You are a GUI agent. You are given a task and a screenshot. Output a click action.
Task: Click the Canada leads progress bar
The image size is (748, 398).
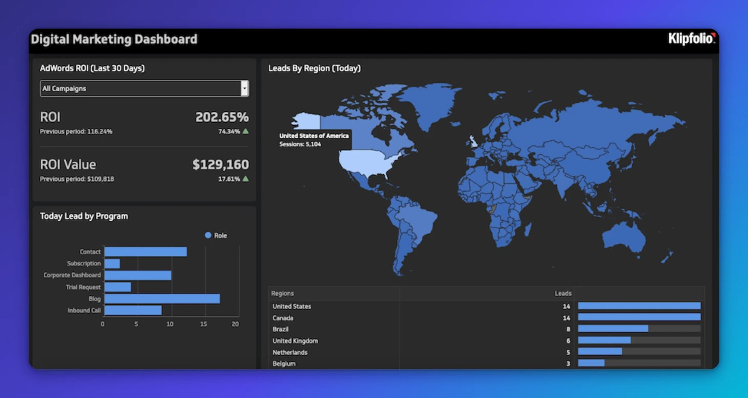coord(639,317)
